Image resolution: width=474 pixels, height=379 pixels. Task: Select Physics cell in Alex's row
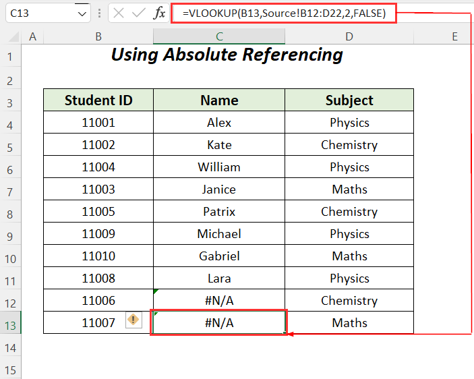click(x=349, y=123)
